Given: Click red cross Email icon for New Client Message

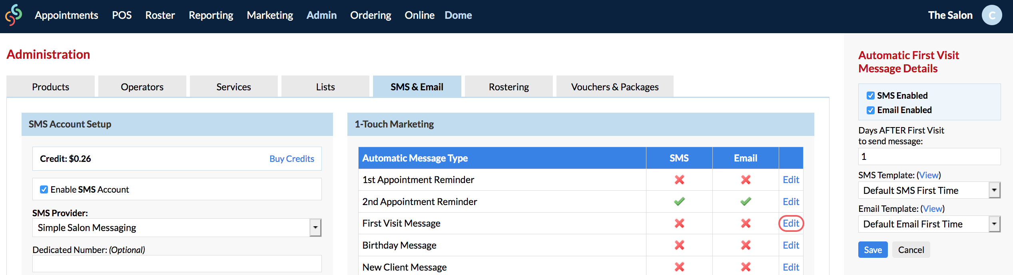Looking at the screenshot, I should pyautogui.click(x=745, y=267).
